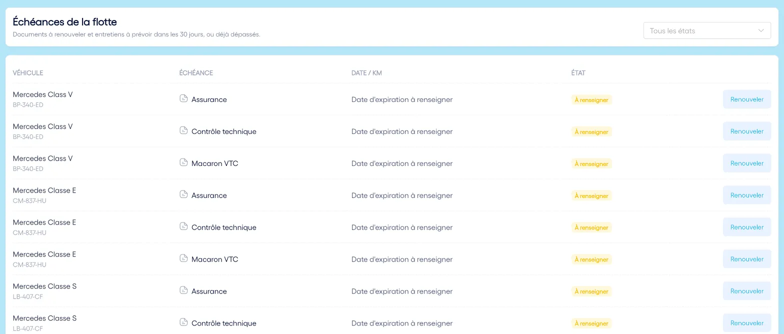This screenshot has height=334, width=784.
Task: Click the "ÉTAT" column header
Action: click(x=578, y=73)
